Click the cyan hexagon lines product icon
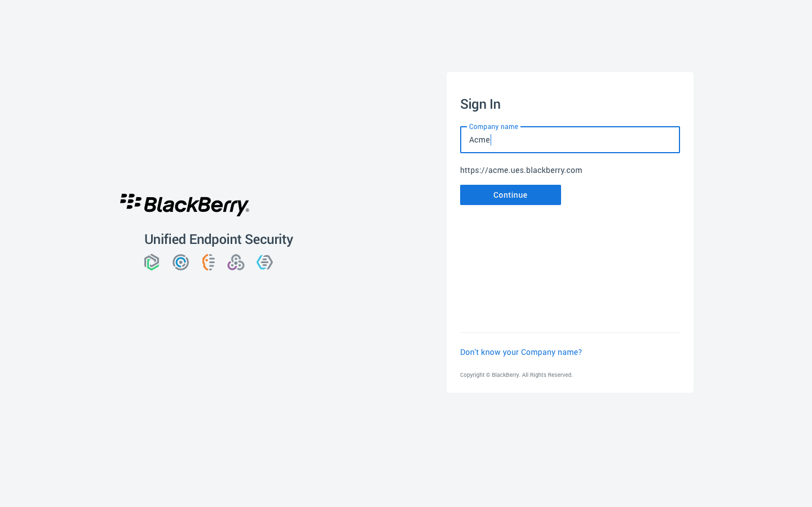 pyautogui.click(x=264, y=263)
